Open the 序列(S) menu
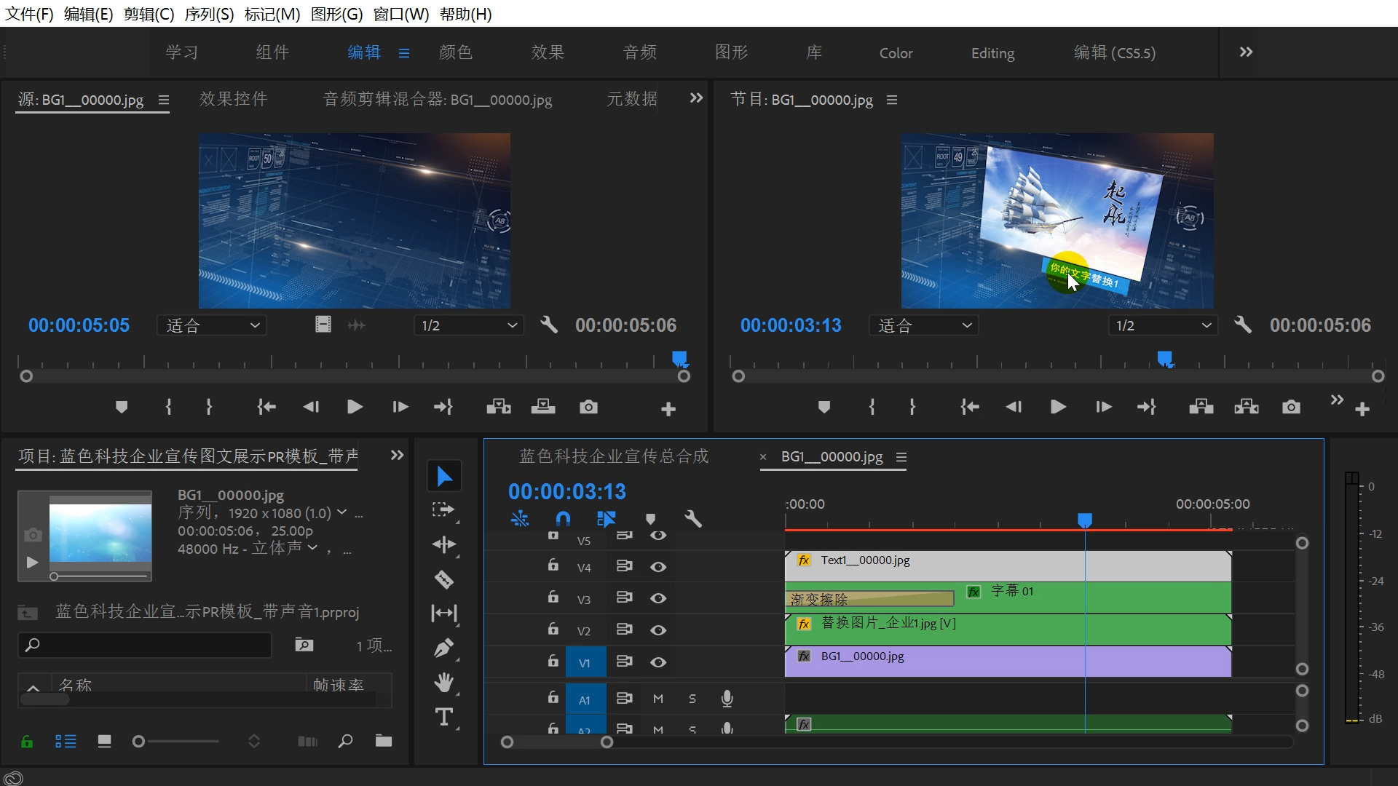Image resolution: width=1398 pixels, height=786 pixels. pos(209,14)
